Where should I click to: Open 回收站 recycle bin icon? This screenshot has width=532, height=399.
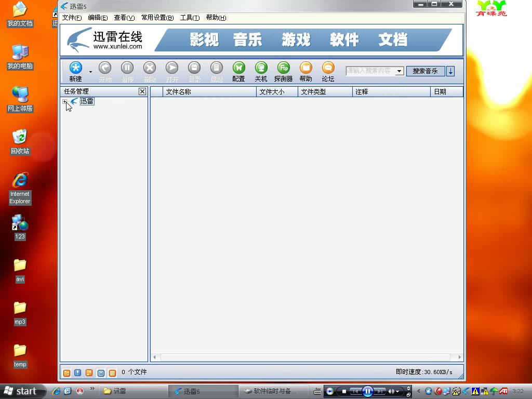(x=20, y=142)
